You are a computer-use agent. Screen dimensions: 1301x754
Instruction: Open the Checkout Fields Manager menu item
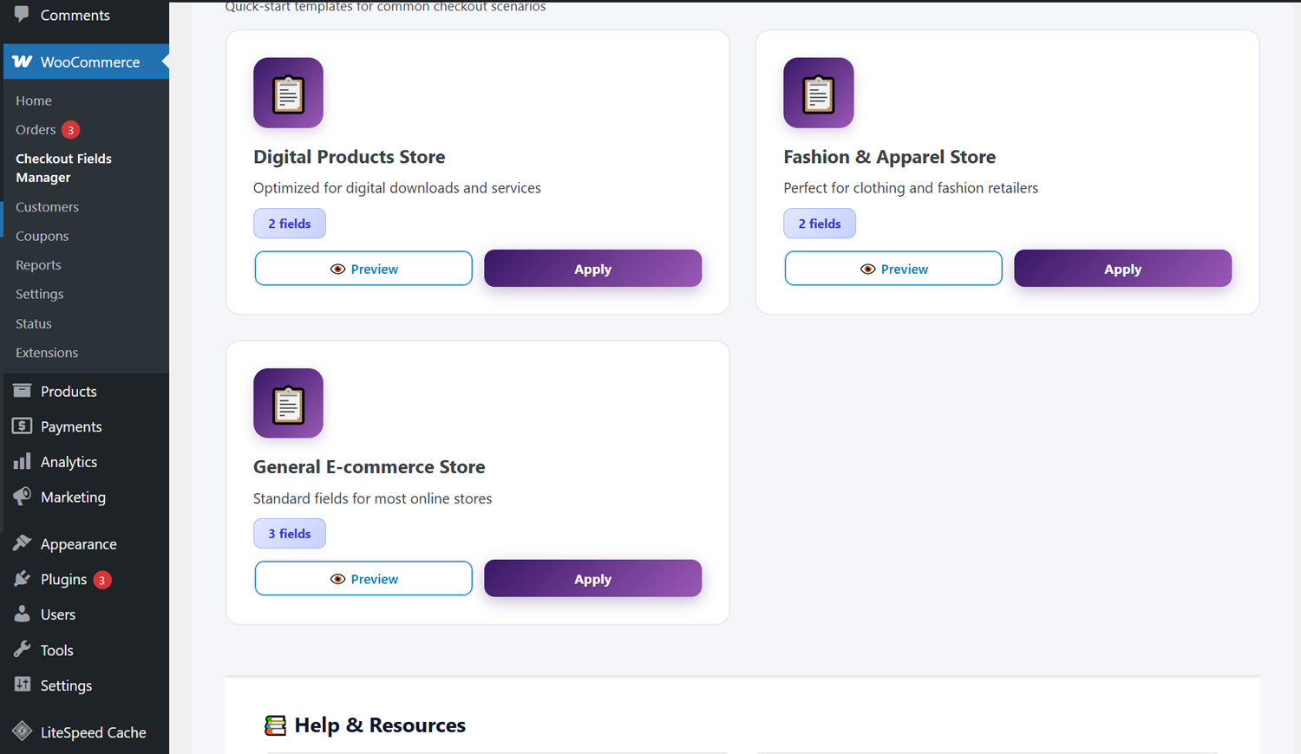pos(63,167)
